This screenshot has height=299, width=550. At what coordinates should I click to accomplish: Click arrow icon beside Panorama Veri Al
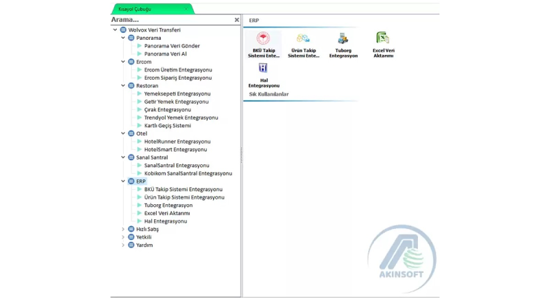[x=140, y=54]
